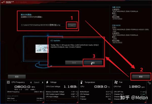Viewport: 152px width, 104px height.
Task: Click the "Core 0" label
Action: (x=36, y=82)
